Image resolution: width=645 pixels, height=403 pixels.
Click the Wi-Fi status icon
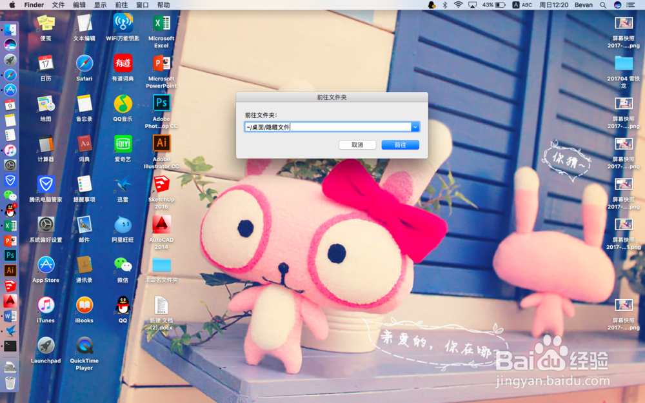[458, 5]
